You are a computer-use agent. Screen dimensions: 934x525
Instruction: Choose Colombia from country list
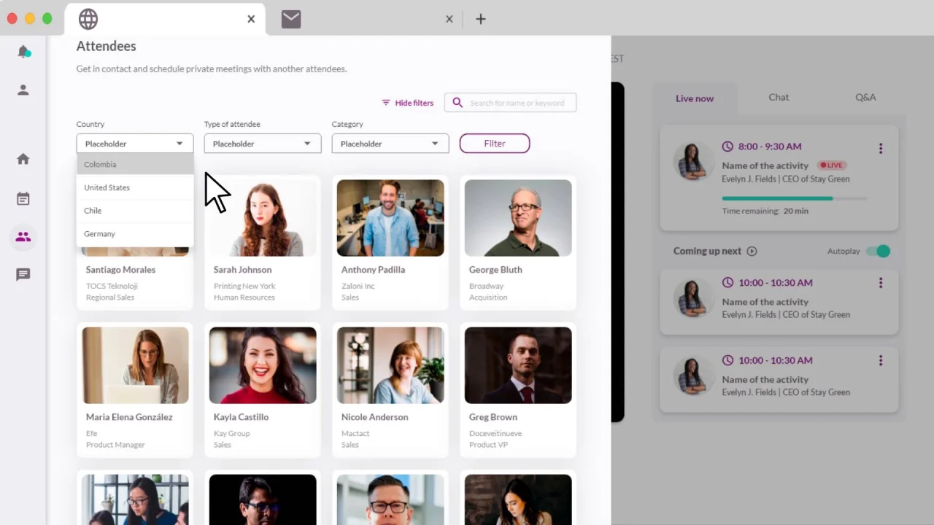(x=135, y=164)
